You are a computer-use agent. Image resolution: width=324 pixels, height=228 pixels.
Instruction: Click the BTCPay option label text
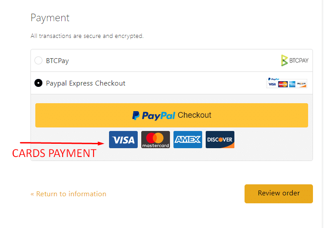(57, 61)
